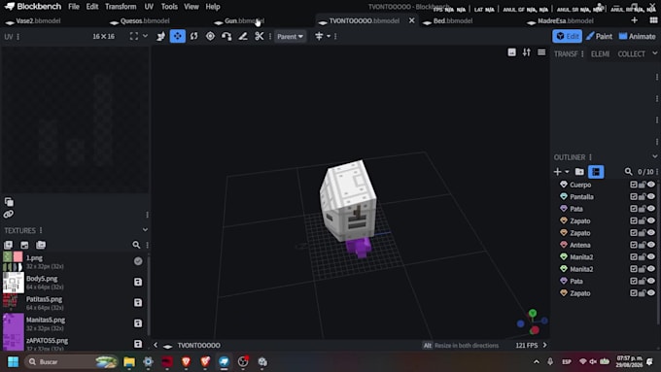Click the viewport swap-arrows icon

[x=527, y=52]
